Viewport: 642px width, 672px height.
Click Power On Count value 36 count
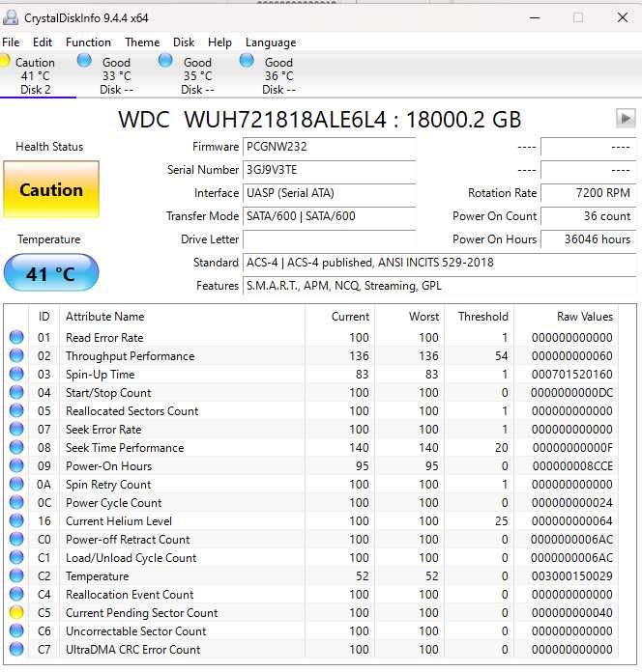coord(588,216)
